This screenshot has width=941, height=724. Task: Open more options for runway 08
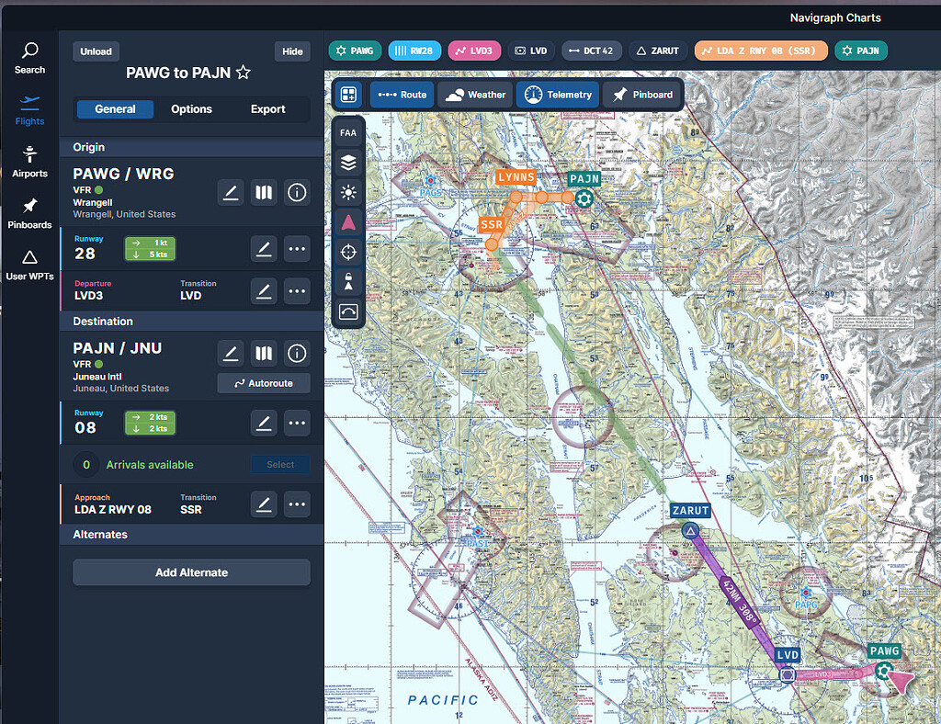(x=297, y=423)
